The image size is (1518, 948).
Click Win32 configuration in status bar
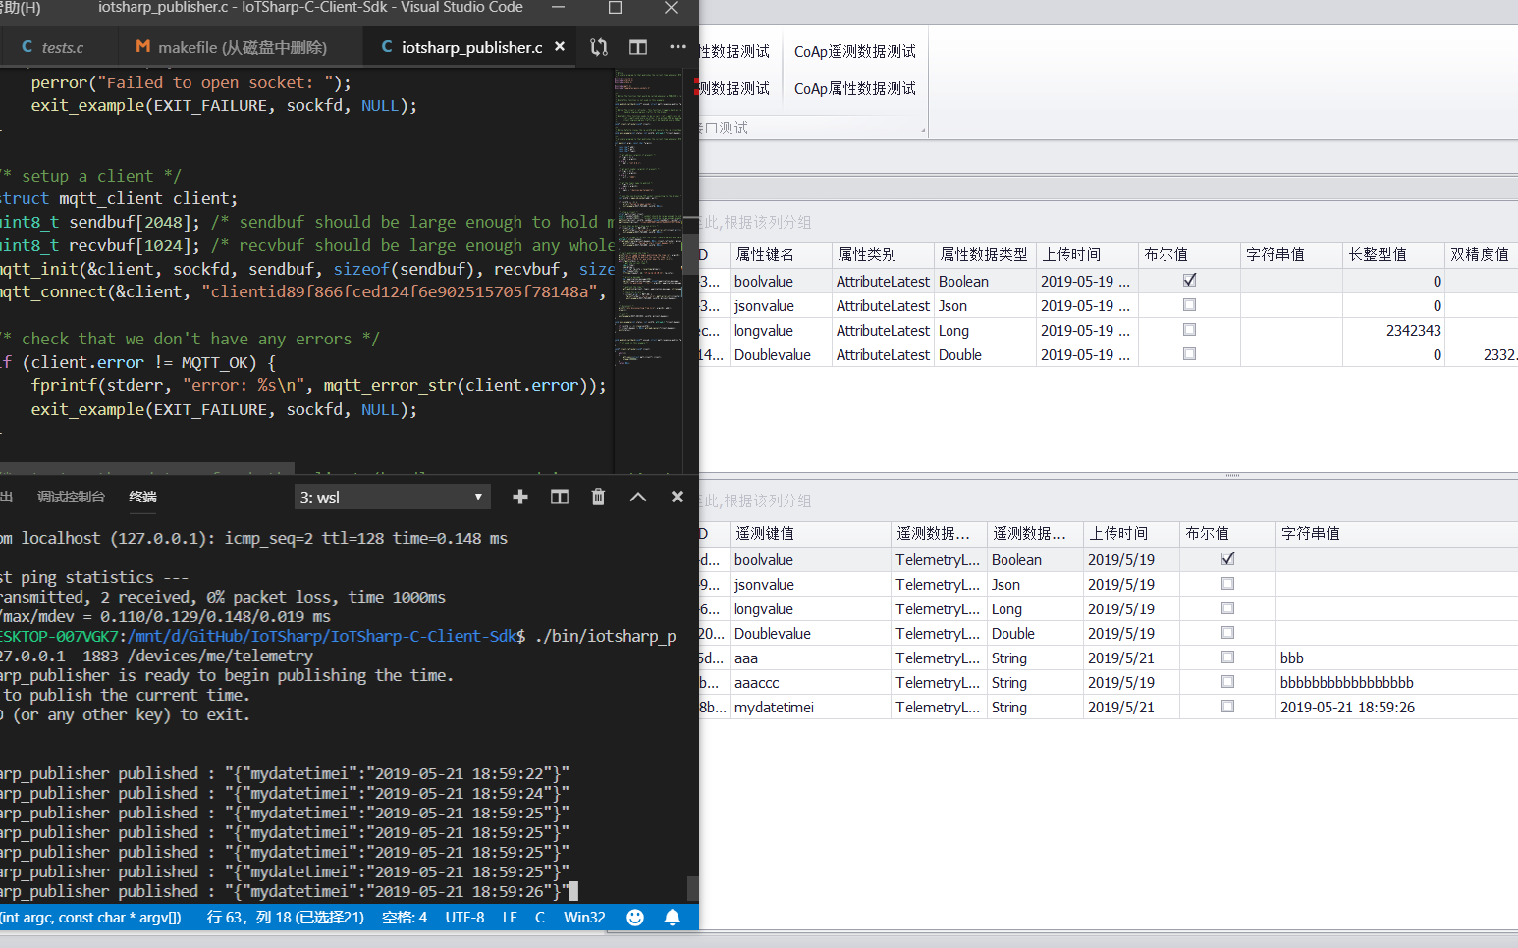point(584,918)
